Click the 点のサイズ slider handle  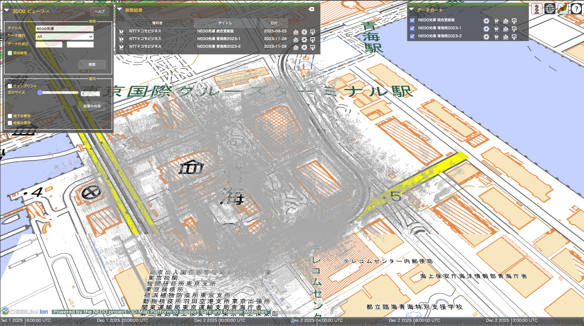tap(40, 93)
